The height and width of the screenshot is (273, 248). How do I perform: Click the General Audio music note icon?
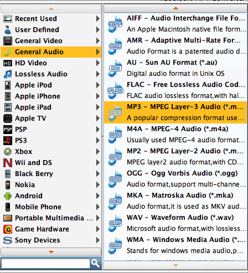pyautogui.click(x=8, y=52)
